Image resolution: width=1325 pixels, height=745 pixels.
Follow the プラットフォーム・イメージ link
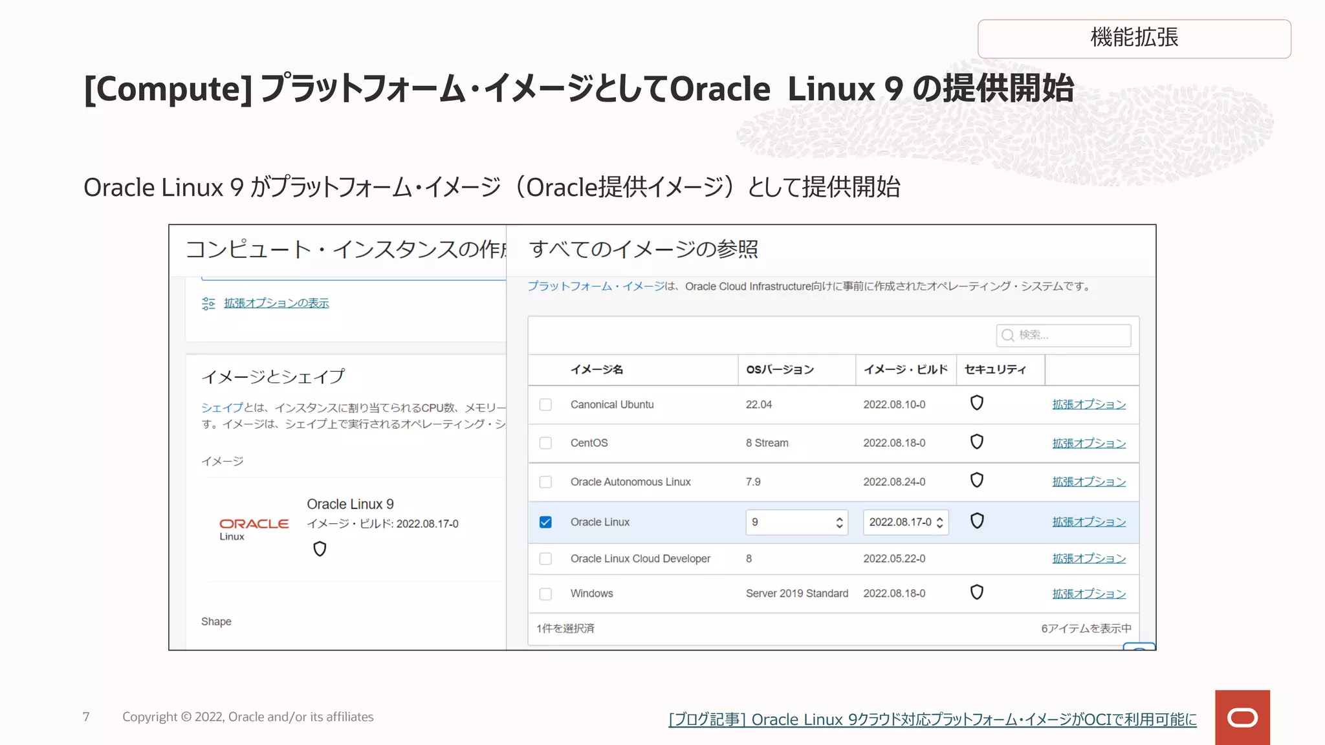tap(596, 286)
